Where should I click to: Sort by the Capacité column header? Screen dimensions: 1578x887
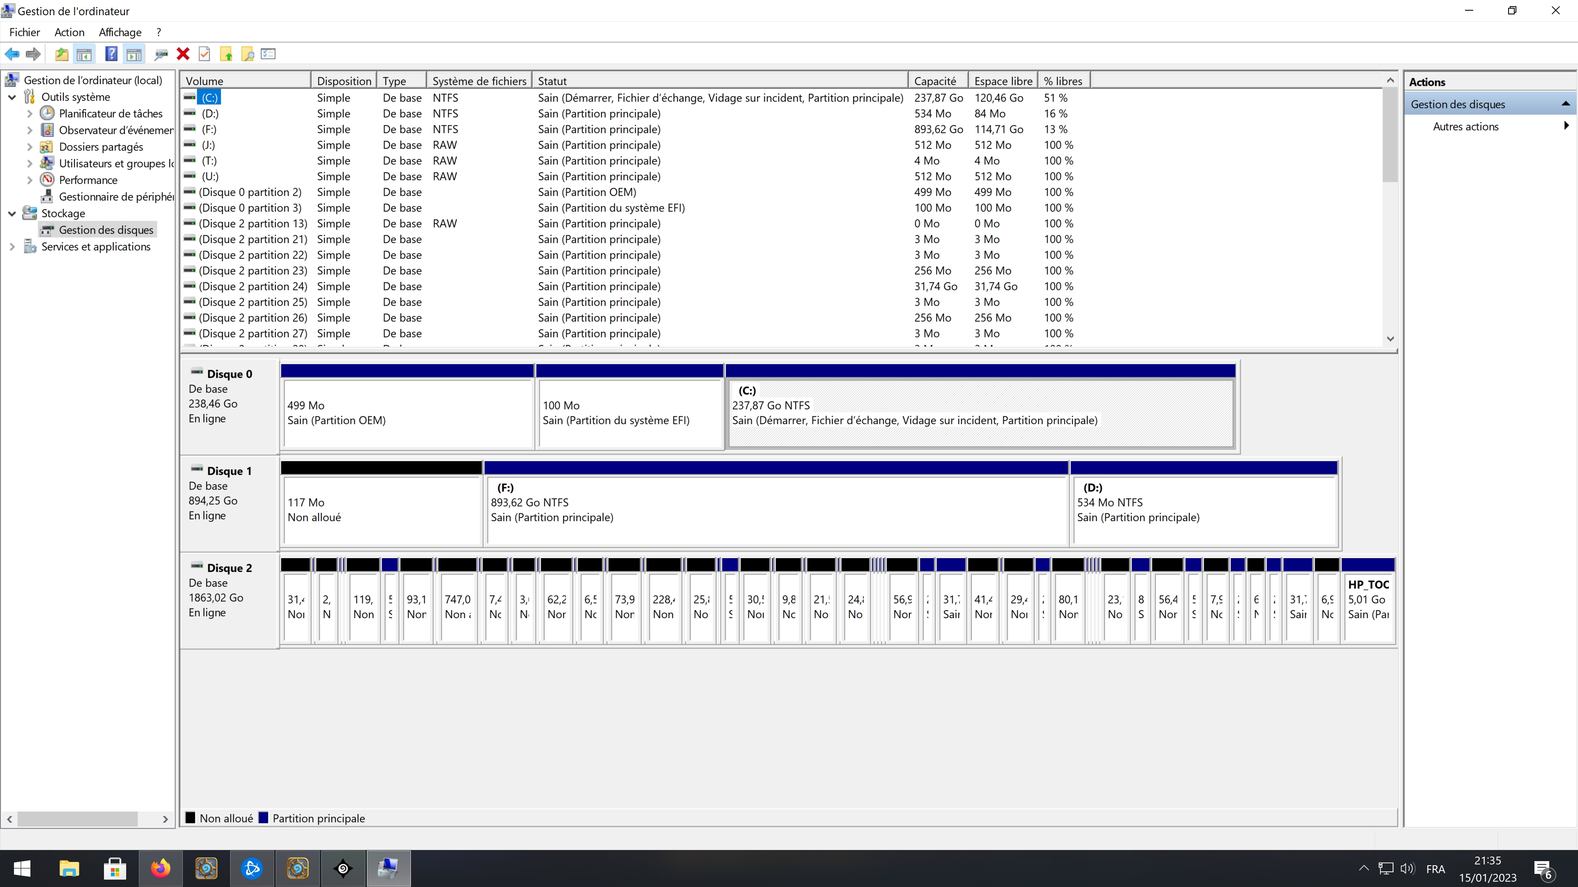tap(935, 81)
